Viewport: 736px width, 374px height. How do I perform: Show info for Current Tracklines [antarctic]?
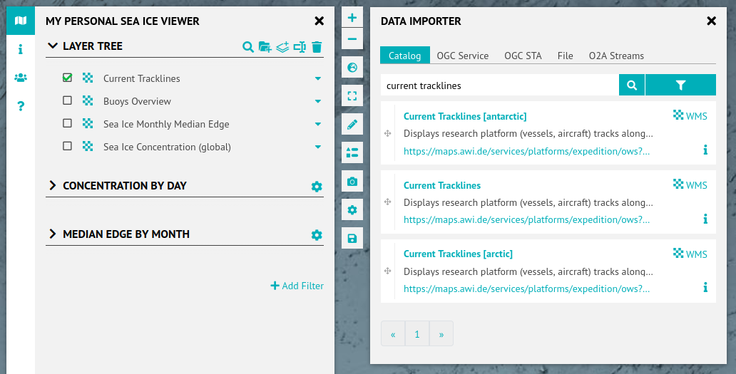pos(705,150)
